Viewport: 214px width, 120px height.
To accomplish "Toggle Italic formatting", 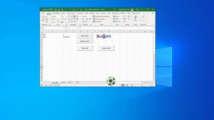I will pyautogui.click(x=55, y=19).
